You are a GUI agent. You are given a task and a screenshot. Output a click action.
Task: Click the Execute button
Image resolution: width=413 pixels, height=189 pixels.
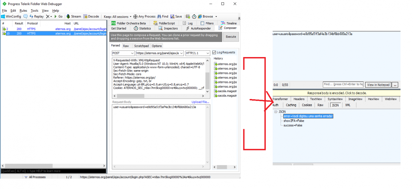point(231,37)
